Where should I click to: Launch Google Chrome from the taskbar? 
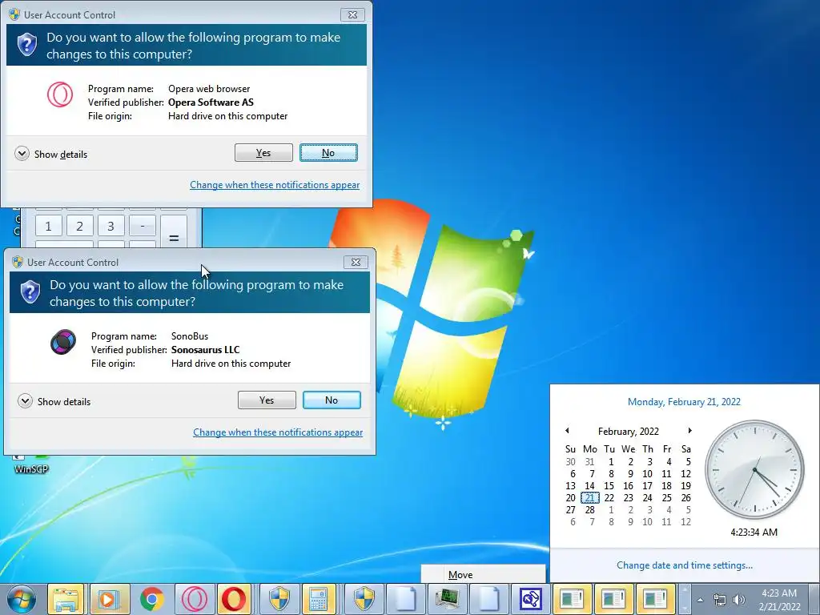[x=151, y=599]
